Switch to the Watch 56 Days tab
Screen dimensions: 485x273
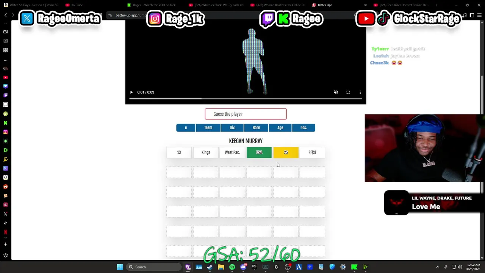[x=30, y=5]
